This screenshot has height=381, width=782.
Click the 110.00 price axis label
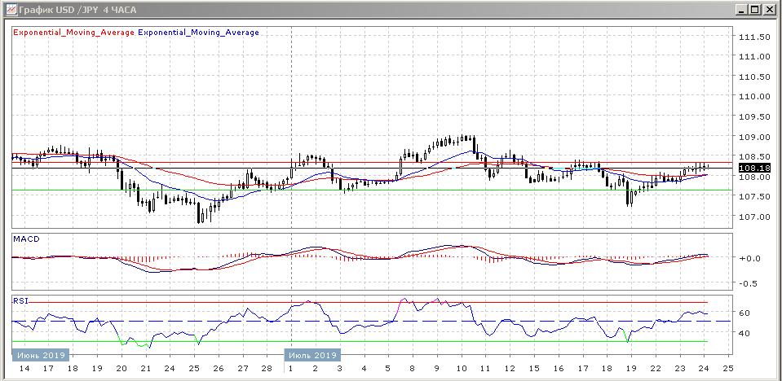tap(753, 97)
